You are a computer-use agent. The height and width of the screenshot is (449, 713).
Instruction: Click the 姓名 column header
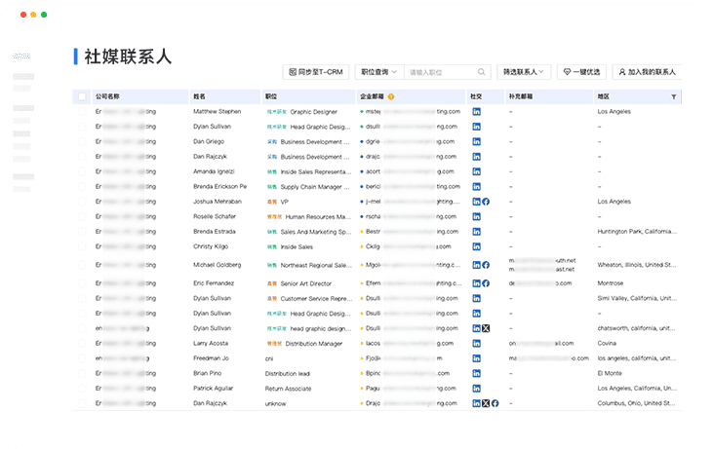point(200,97)
